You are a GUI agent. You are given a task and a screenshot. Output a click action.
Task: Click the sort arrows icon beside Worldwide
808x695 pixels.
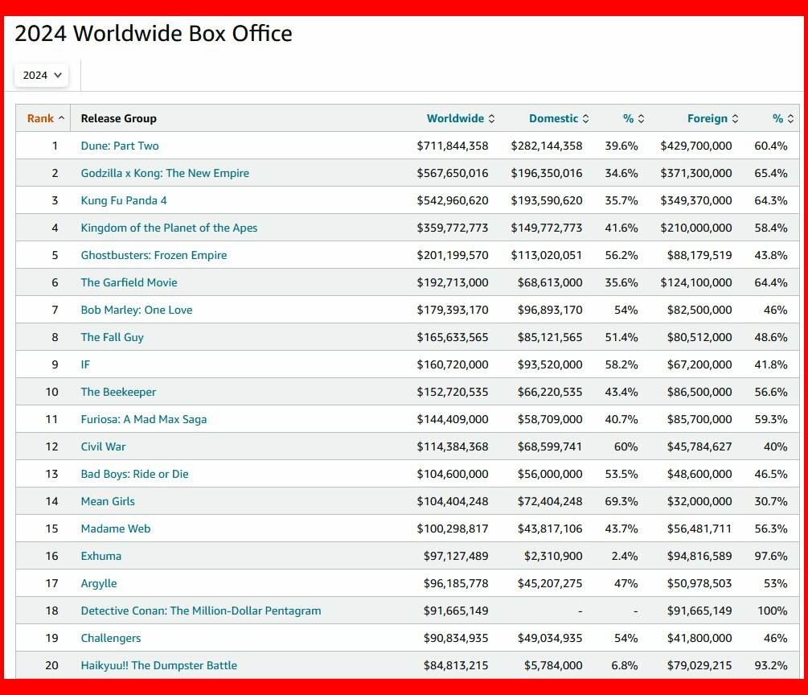pos(491,118)
